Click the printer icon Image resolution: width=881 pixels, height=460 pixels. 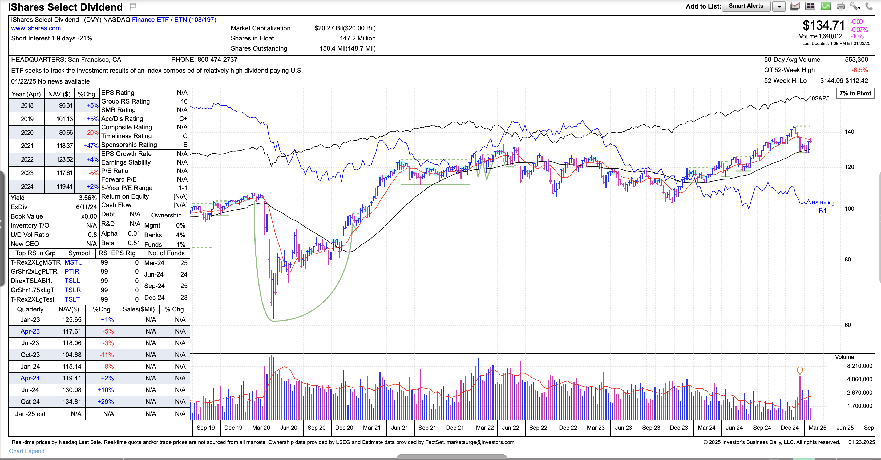841,6
